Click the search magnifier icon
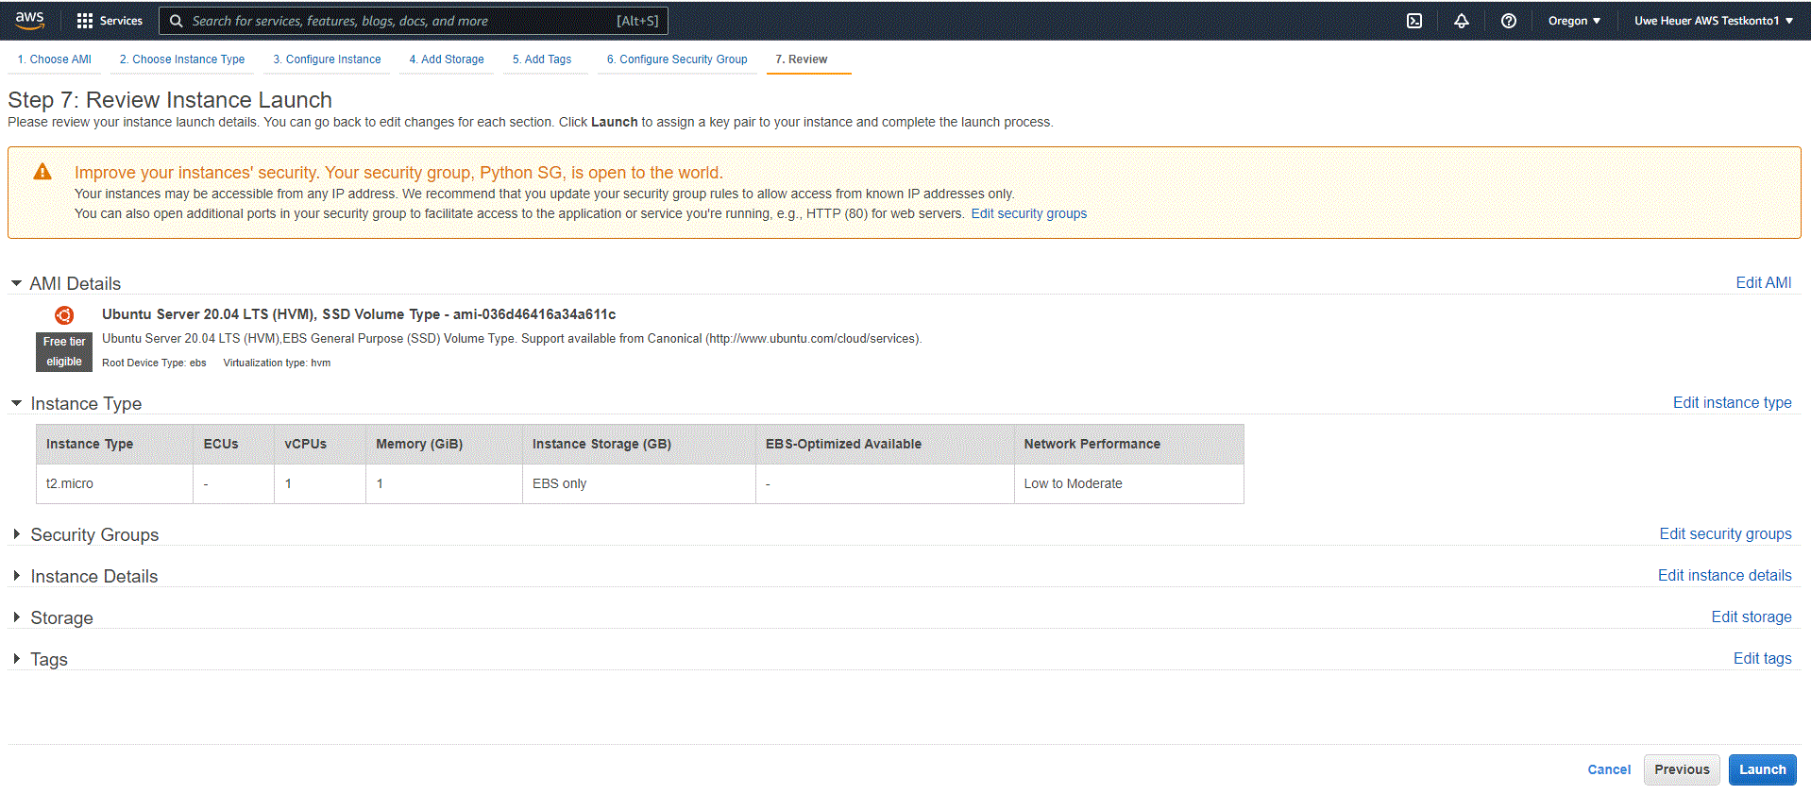This screenshot has height=794, width=1811. (x=176, y=21)
